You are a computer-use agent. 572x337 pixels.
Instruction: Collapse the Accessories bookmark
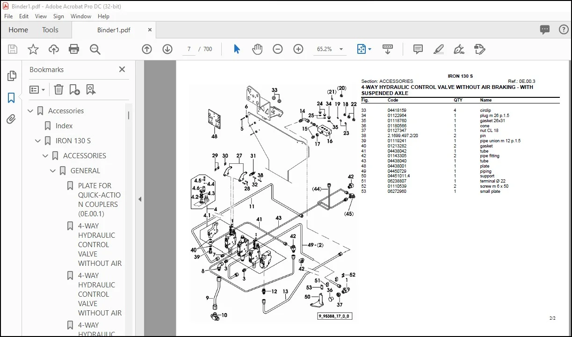[30, 111]
